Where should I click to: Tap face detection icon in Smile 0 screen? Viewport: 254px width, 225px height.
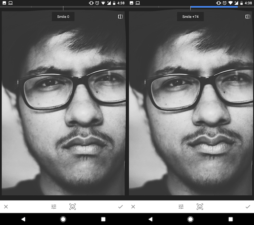coord(73,207)
